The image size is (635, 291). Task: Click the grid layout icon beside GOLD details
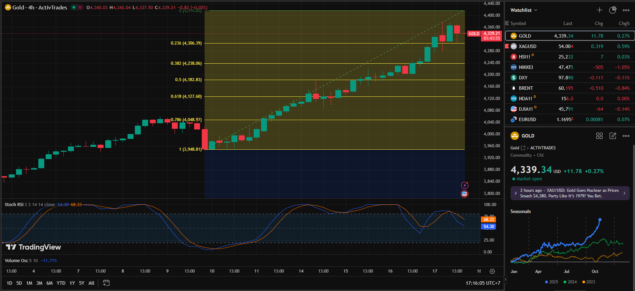(599, 136)
